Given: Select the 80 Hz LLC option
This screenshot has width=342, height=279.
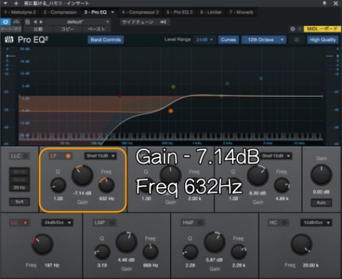Looking at the screenshot, I should coord(19,171).
